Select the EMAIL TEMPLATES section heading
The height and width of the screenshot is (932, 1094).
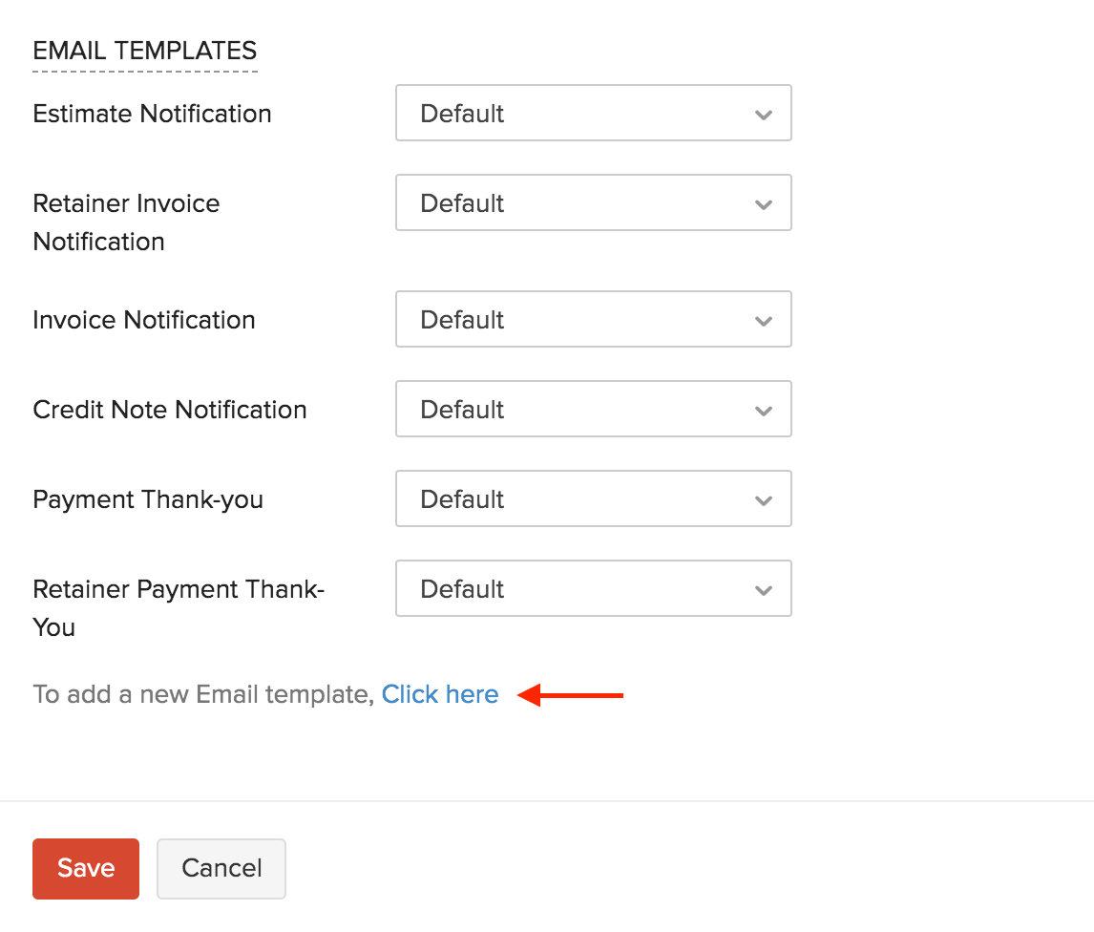144,51
